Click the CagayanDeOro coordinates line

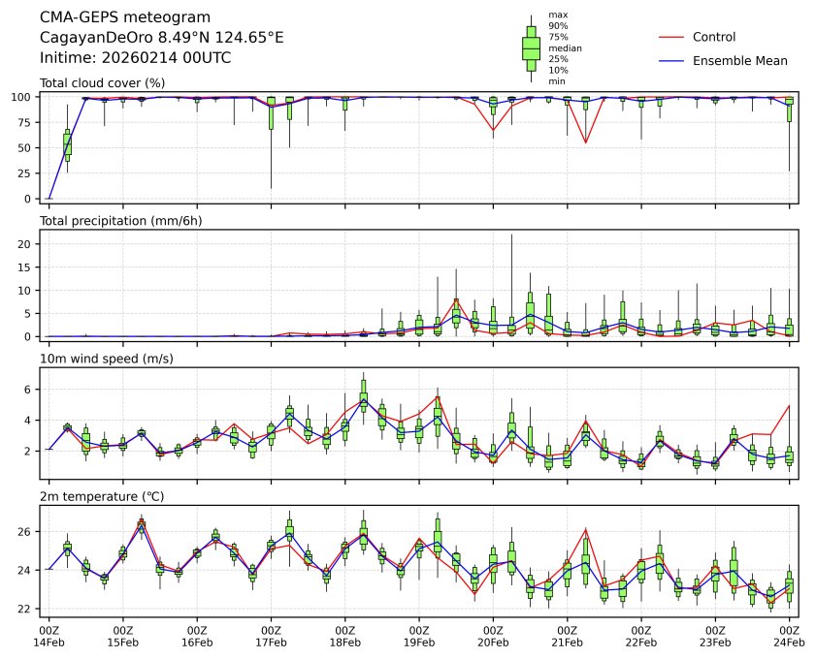pyautogui.click(x=161, y=37)
